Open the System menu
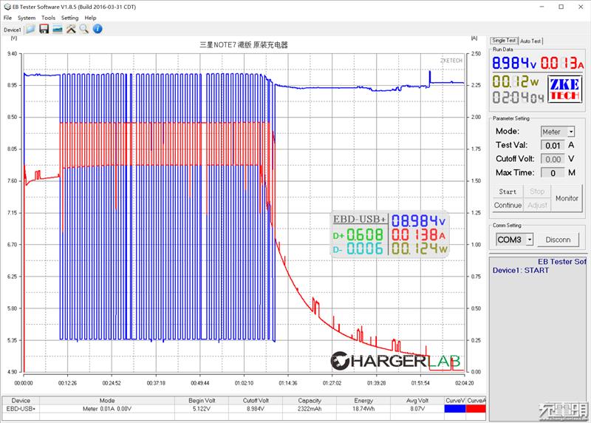This screenshot has width=591, height=423. [x=27, y=18]
